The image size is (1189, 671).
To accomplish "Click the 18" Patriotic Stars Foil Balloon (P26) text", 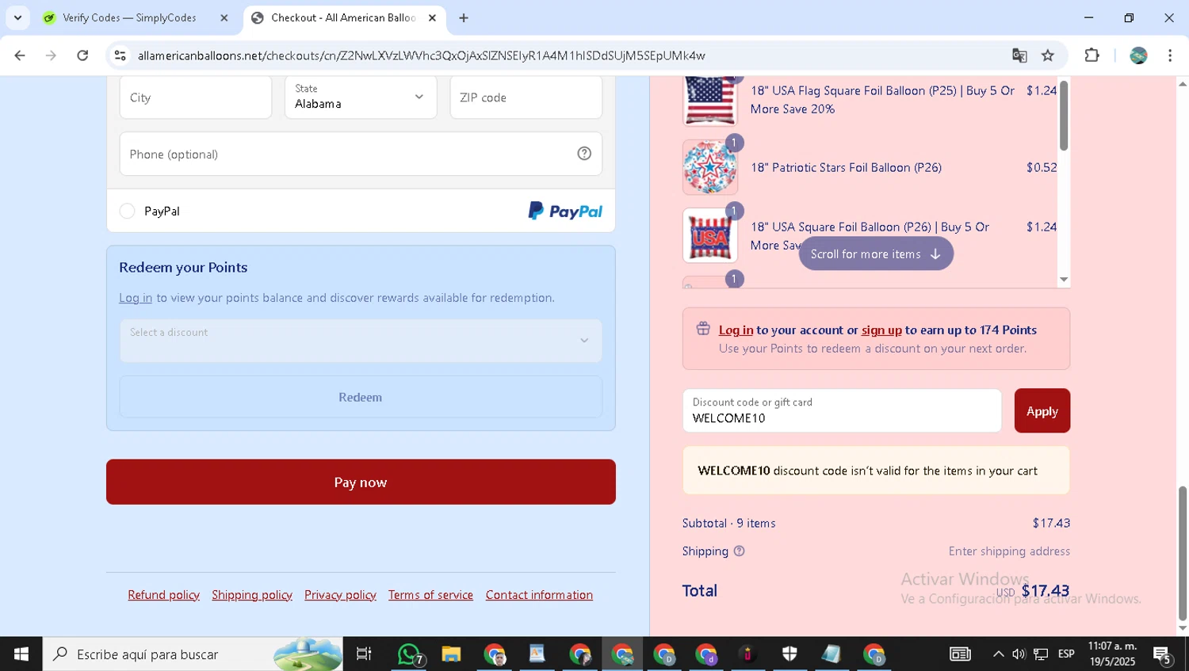I will coord(846,167).
